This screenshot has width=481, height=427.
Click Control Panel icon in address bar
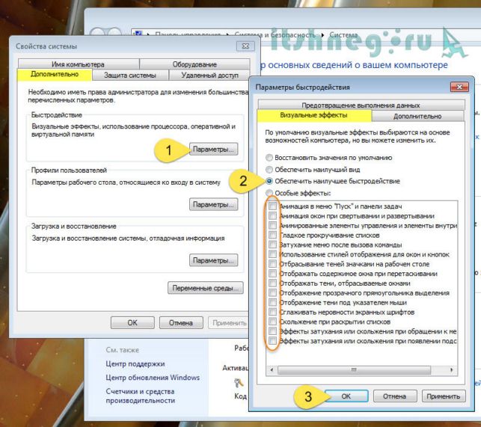click(x=138, y=33)
